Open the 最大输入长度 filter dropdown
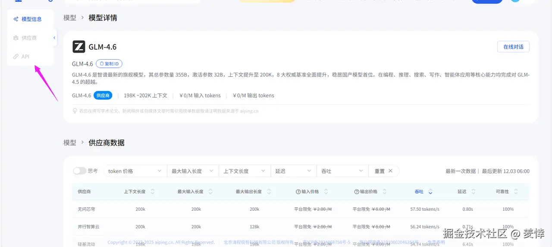The image size is (552, 247). pyautogui.click(x=193, y=171)
